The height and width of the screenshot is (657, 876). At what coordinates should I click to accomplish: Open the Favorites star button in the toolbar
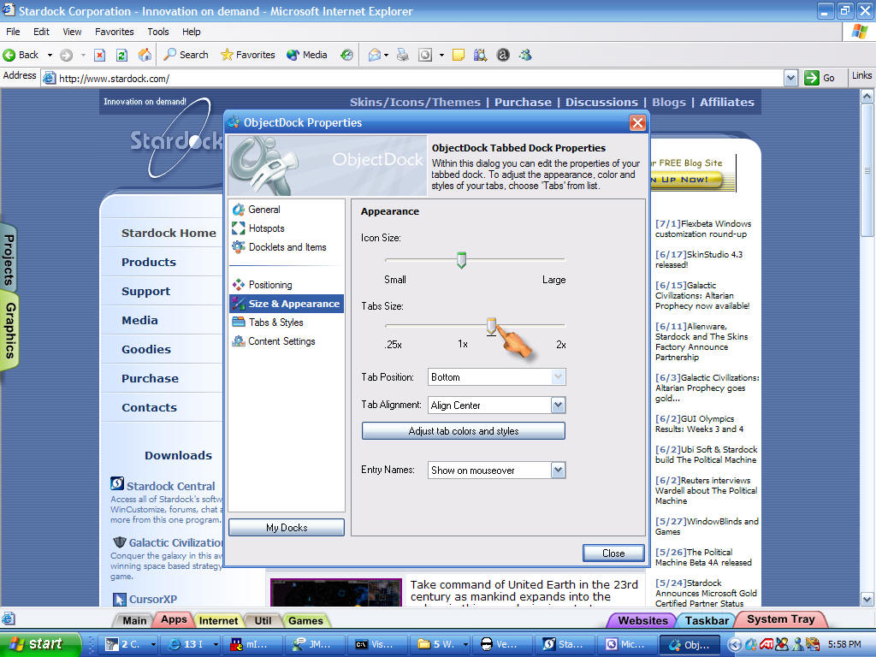(247, 55)
